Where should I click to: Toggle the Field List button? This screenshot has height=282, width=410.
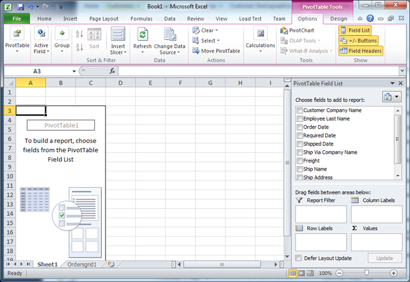[x=355, y=31]
